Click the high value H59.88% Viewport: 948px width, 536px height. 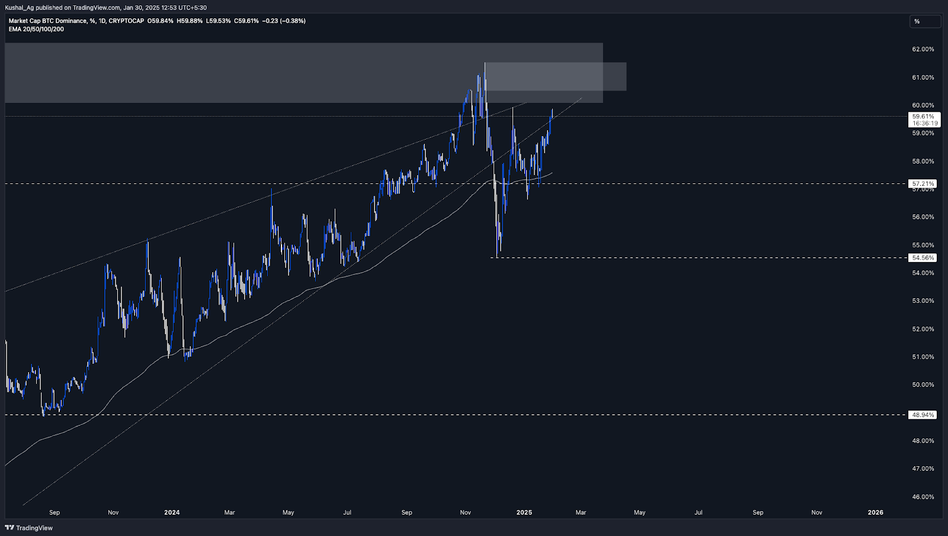point(190,21)
